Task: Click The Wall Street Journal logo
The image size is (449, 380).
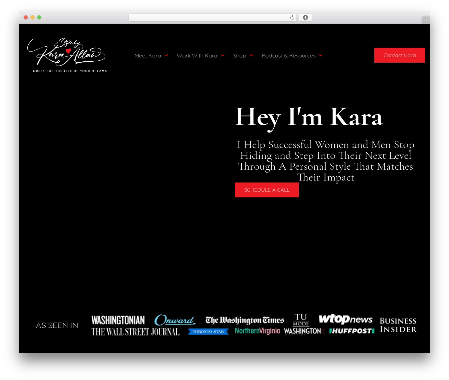Action: click(x=136, y=332)
